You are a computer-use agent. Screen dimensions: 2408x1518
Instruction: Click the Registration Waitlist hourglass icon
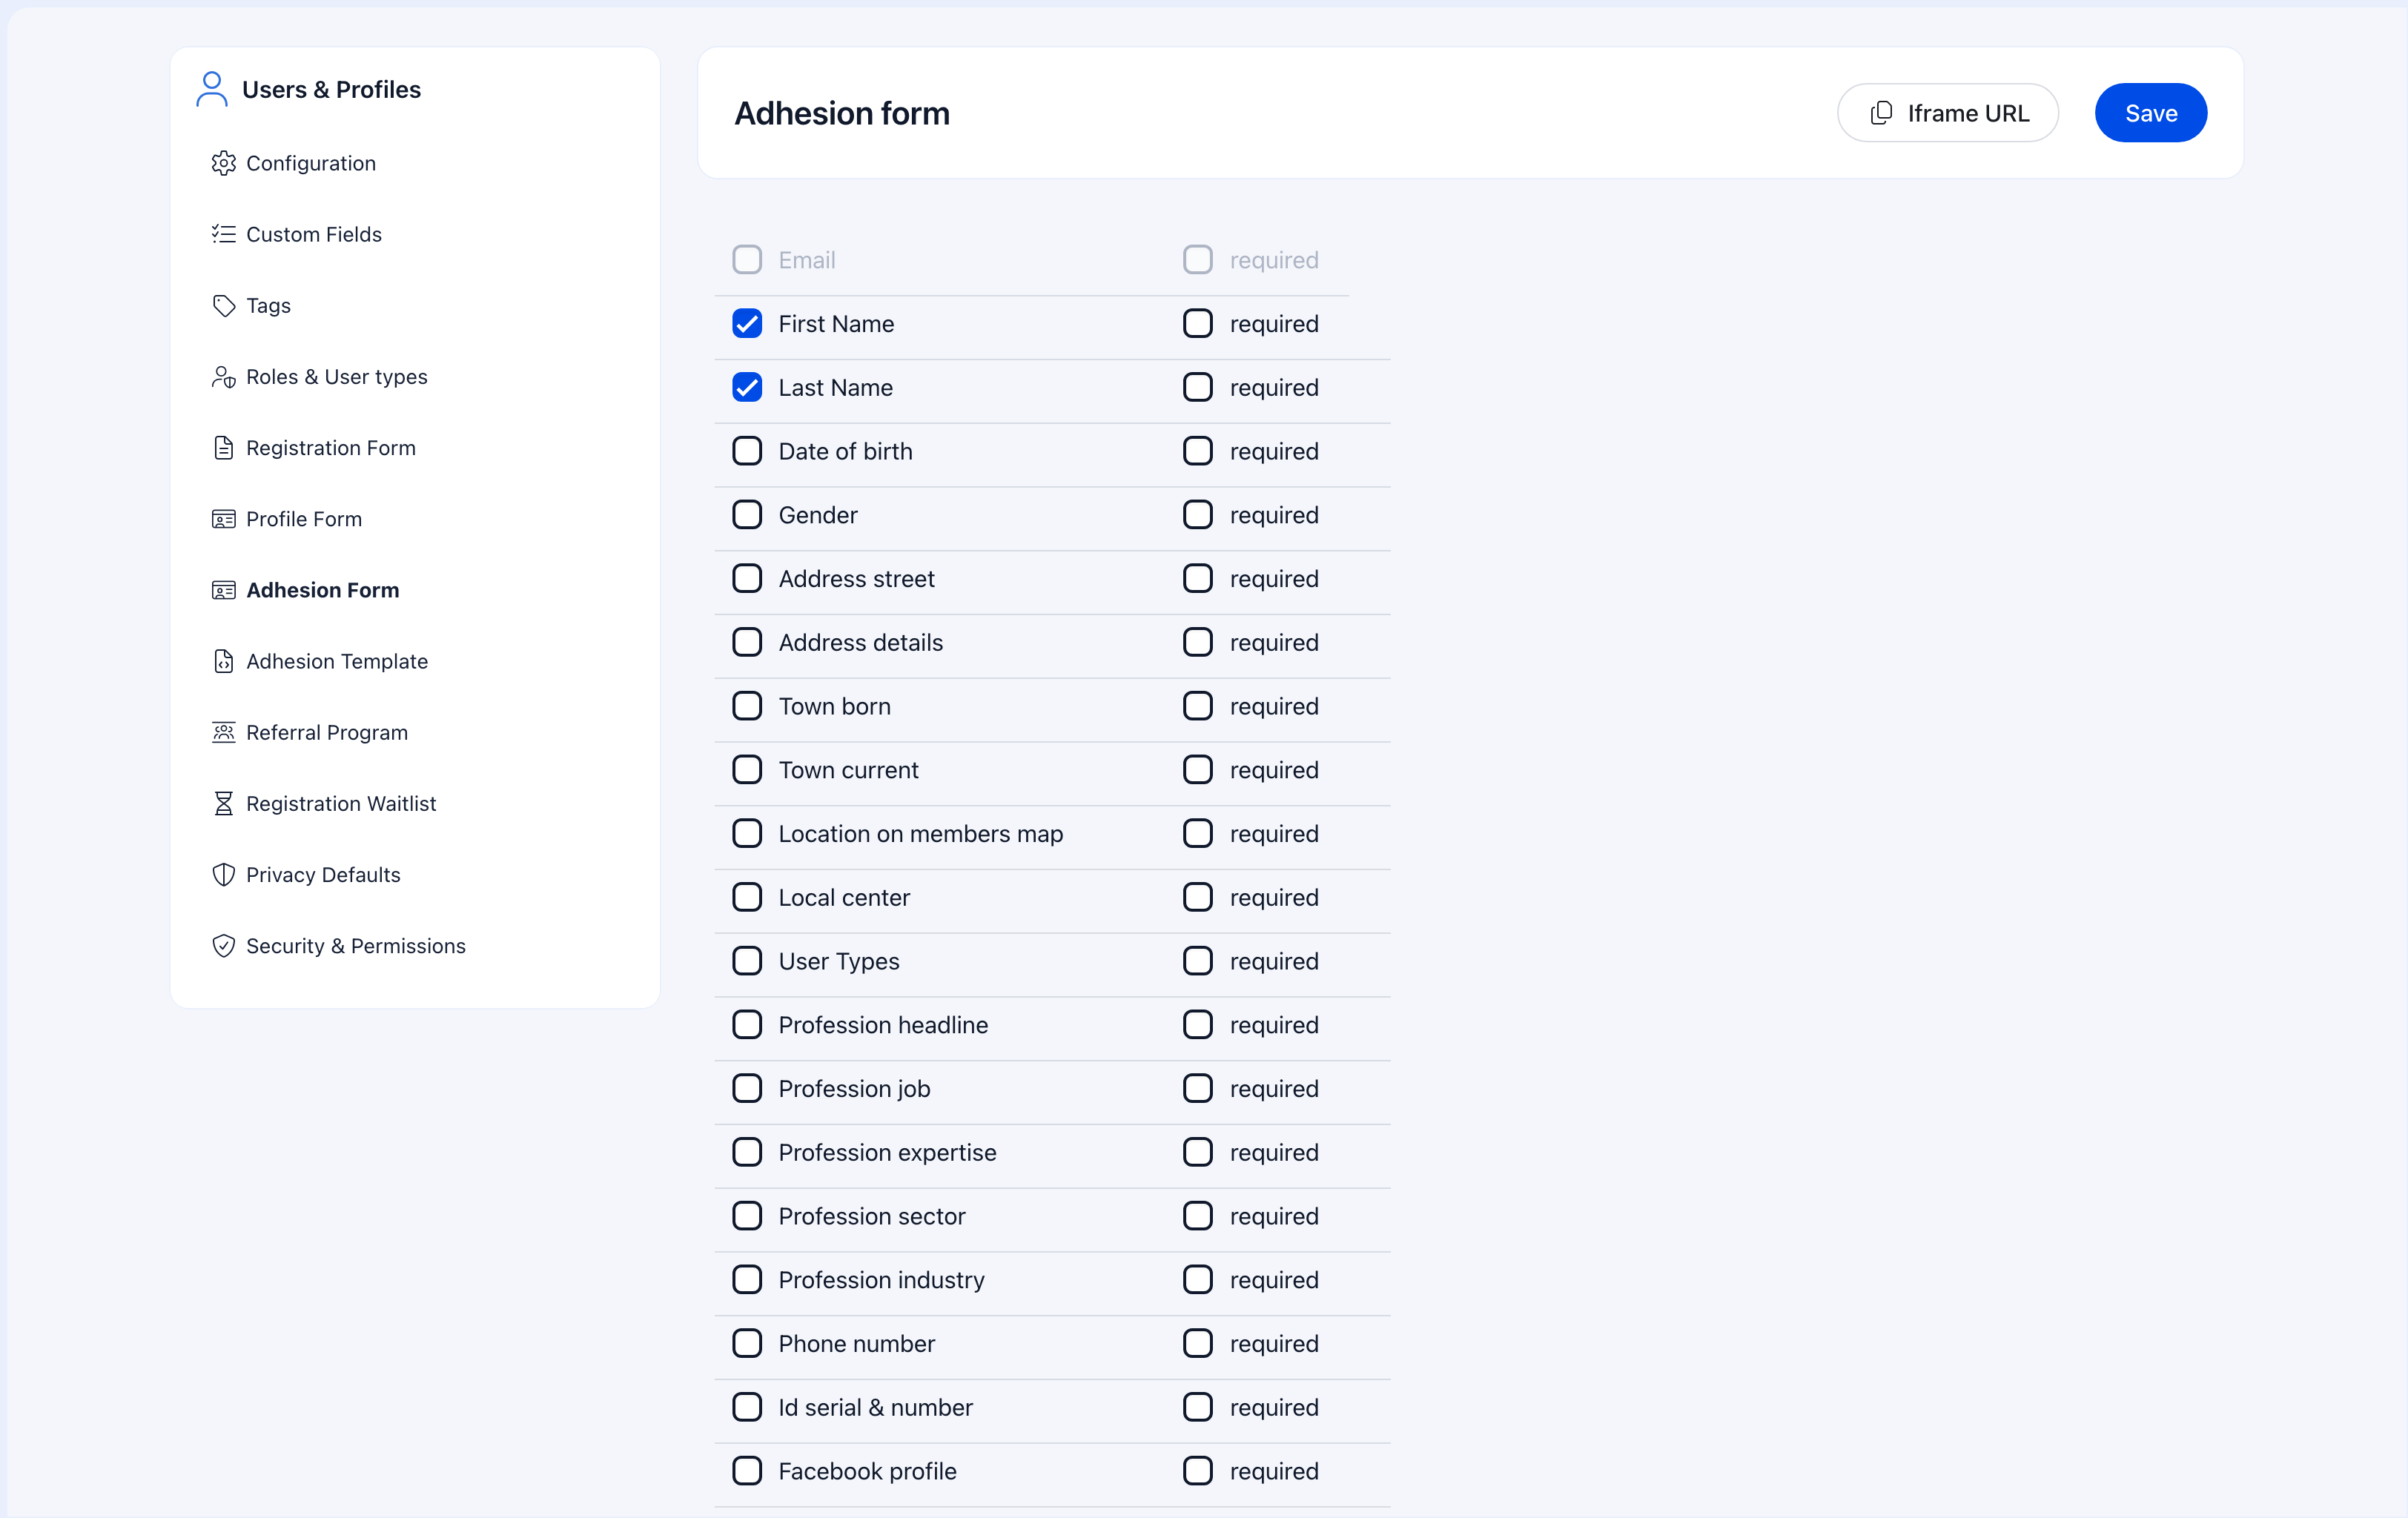(x=223, y=803)
